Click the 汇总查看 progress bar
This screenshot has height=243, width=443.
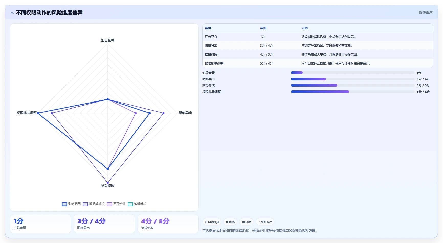click(x=352, y=73)
